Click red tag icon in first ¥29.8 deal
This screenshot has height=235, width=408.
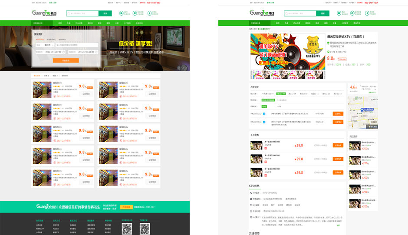coord(266,148)
